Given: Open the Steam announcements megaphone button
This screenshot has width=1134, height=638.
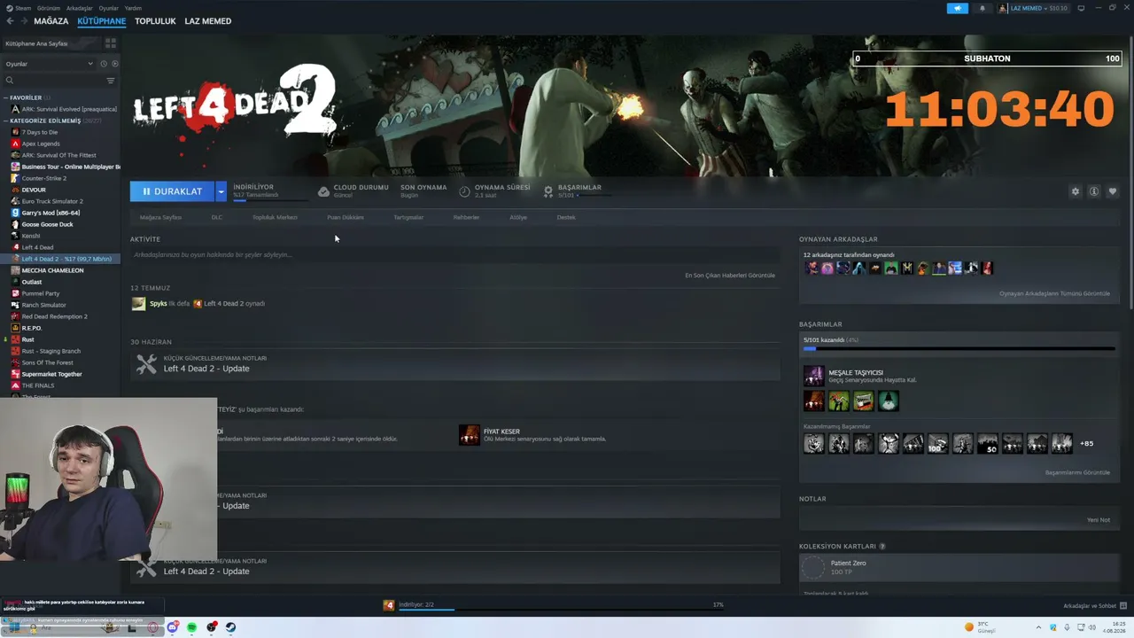Looking at the screenshot, I should tap(958, 8).
